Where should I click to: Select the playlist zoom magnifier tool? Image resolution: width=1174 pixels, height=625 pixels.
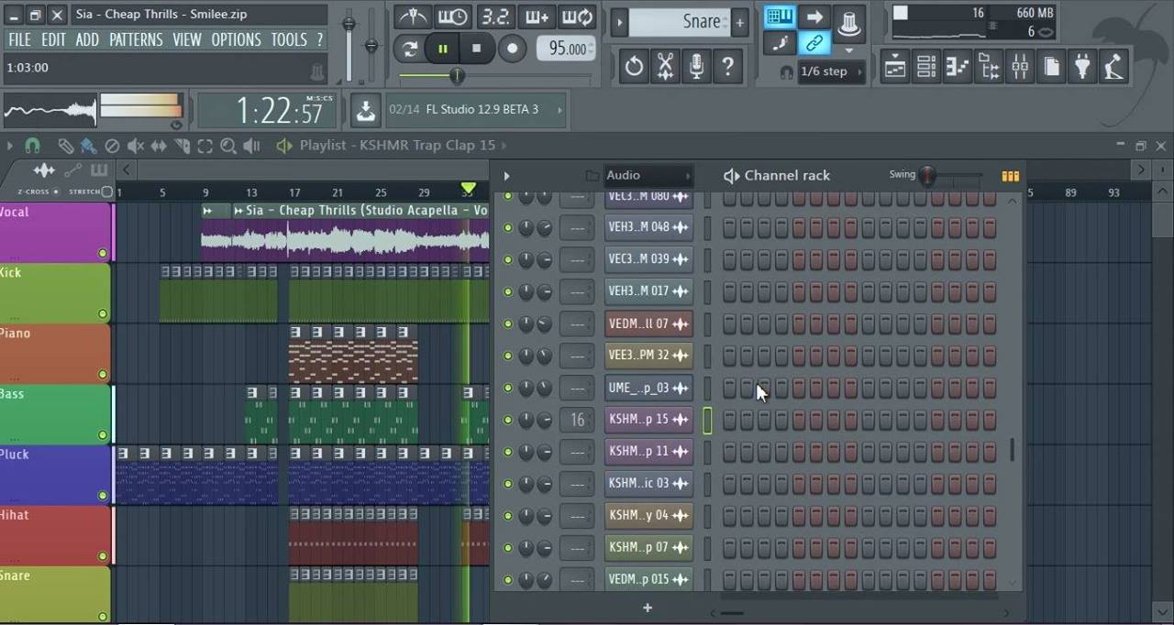click(x=228, y=146)
